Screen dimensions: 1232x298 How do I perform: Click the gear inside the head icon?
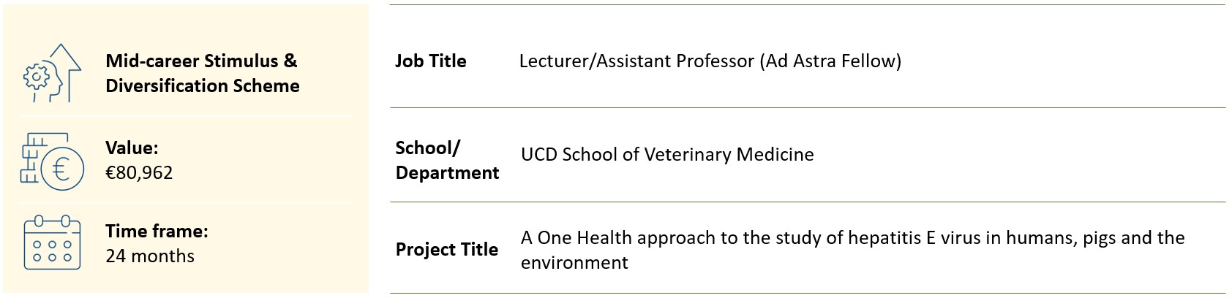pyautogui.click(x=36, y=76)
